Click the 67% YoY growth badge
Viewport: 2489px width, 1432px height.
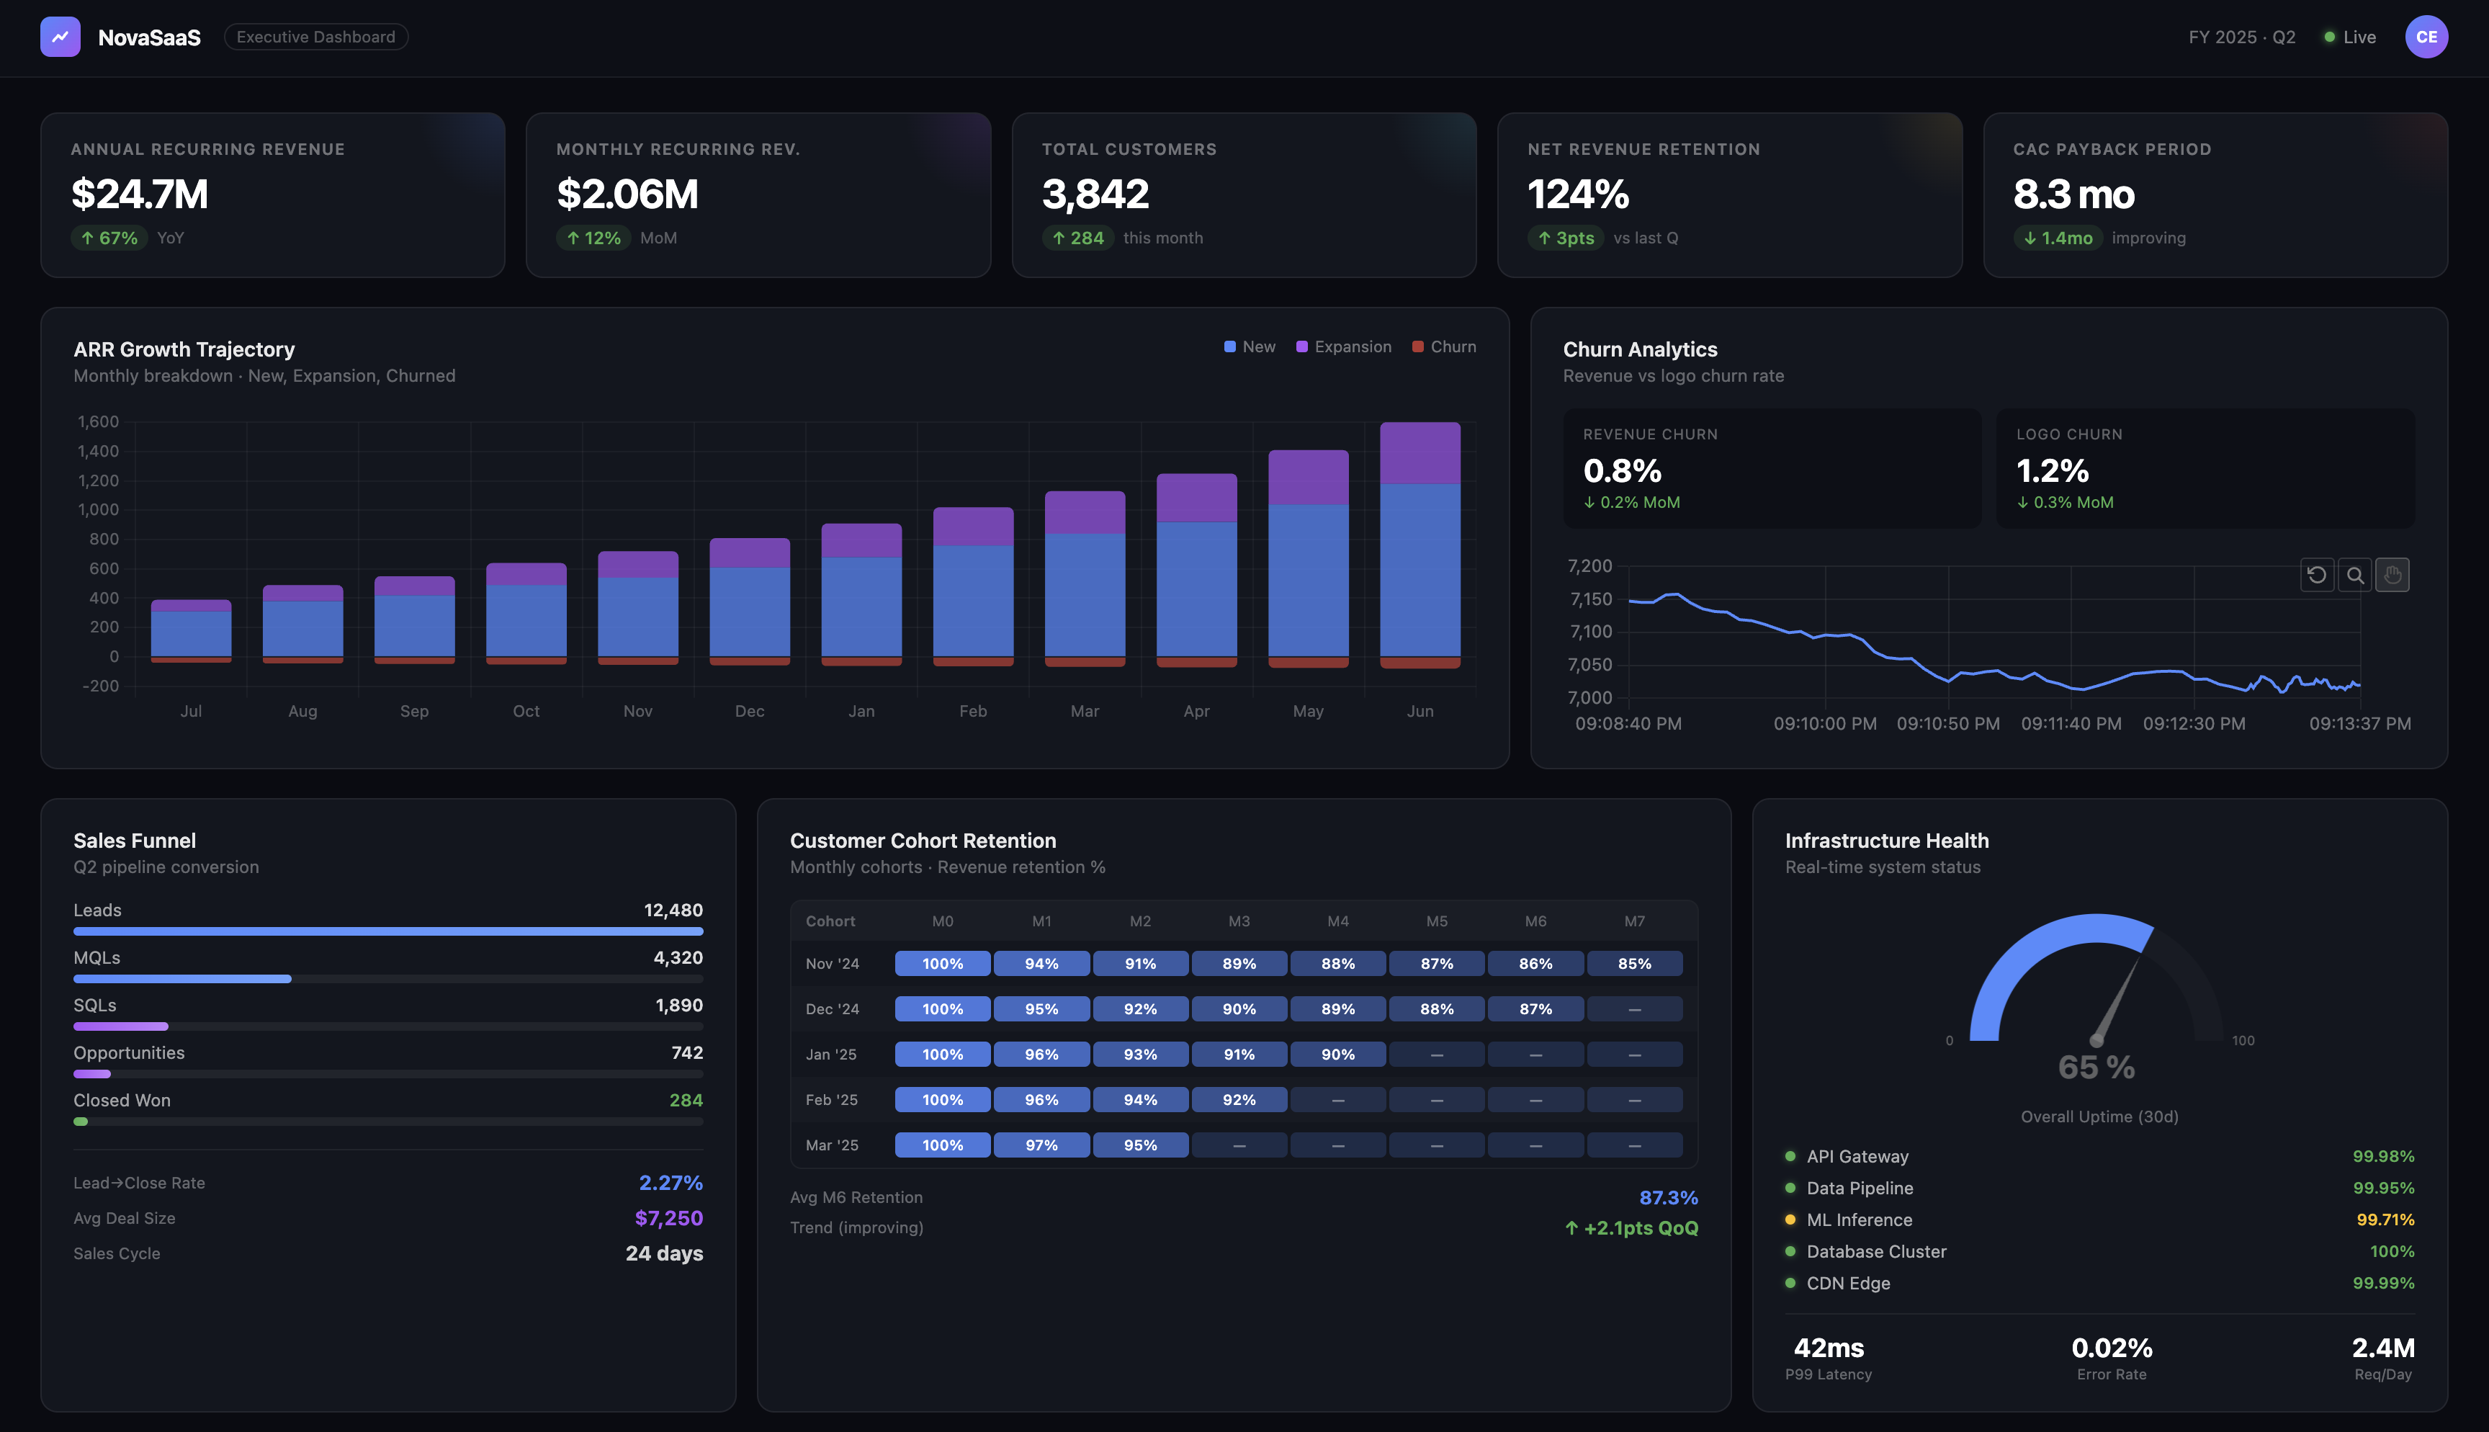tap(109, 238)
